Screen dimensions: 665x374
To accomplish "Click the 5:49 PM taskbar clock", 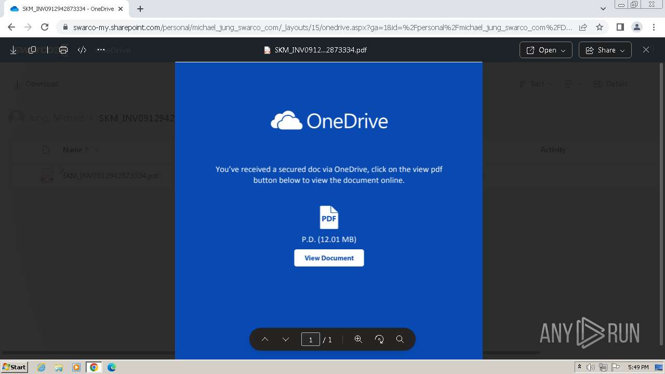I will 638,367.
